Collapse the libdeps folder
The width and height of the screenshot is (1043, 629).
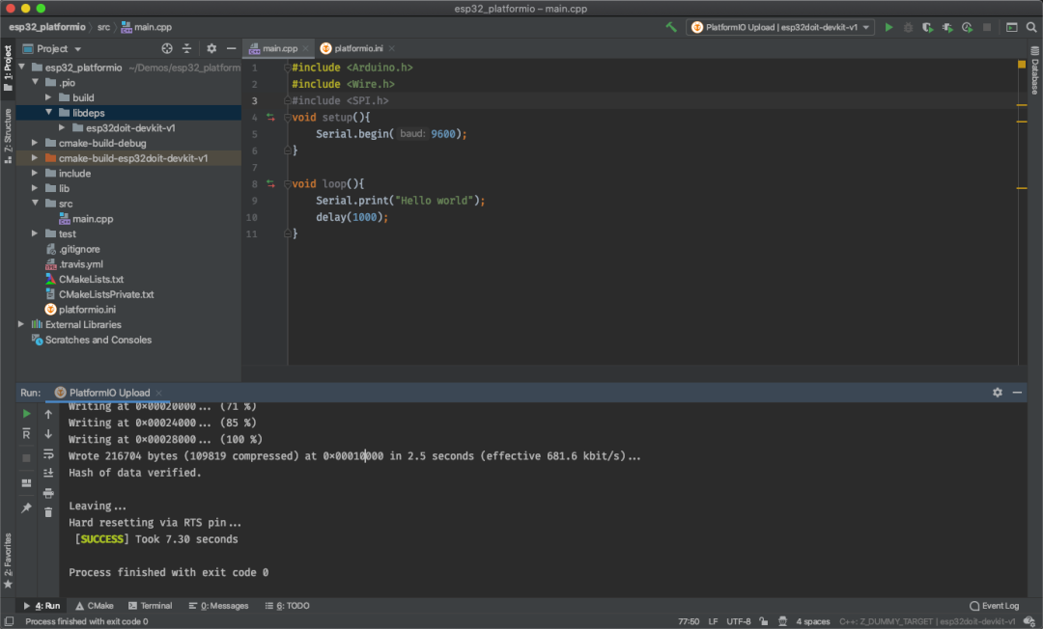(x=49, y=113)
